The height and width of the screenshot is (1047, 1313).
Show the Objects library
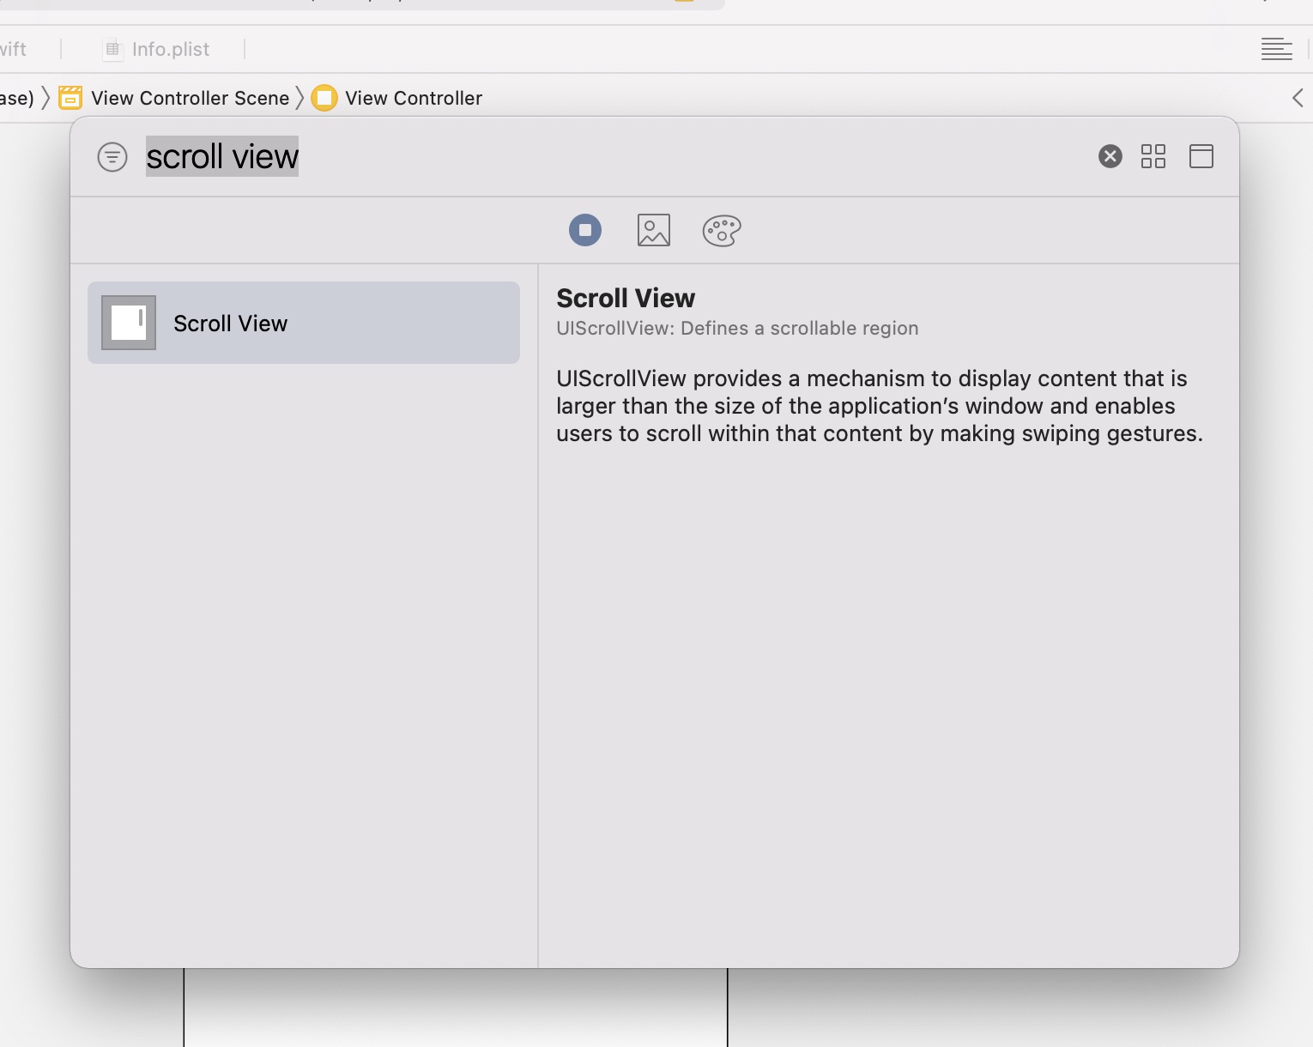pos(585,230)
